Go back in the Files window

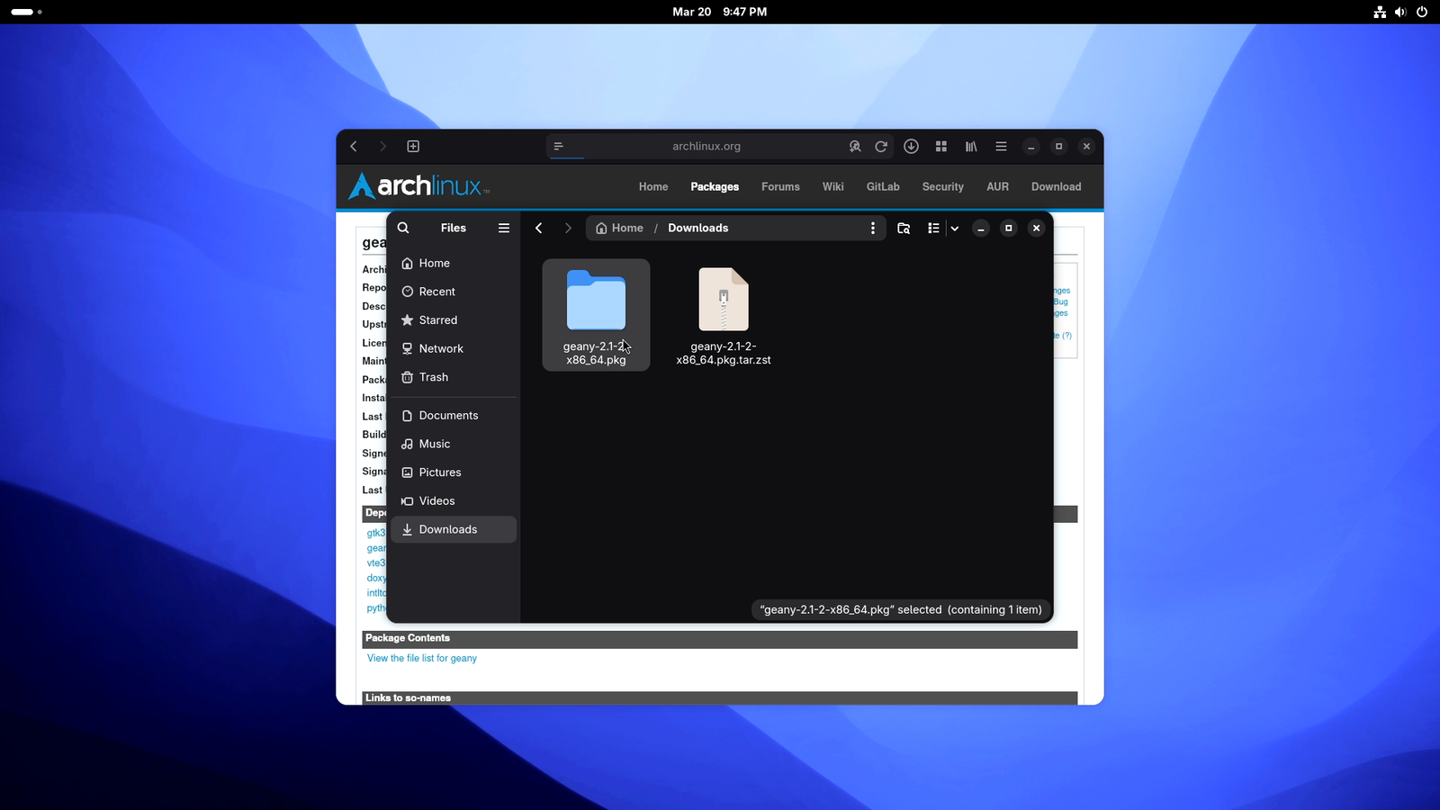pyautogui.click(x=538, y=228)
